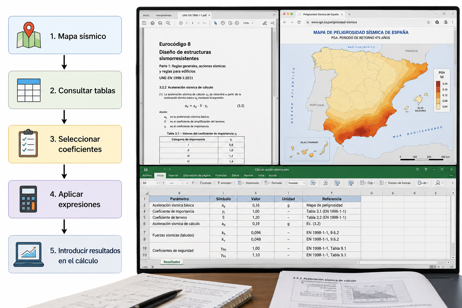Open the Herramientas tab in the PDF viewer
Viewport: 462px width, 308px height.
coord(164,15)
